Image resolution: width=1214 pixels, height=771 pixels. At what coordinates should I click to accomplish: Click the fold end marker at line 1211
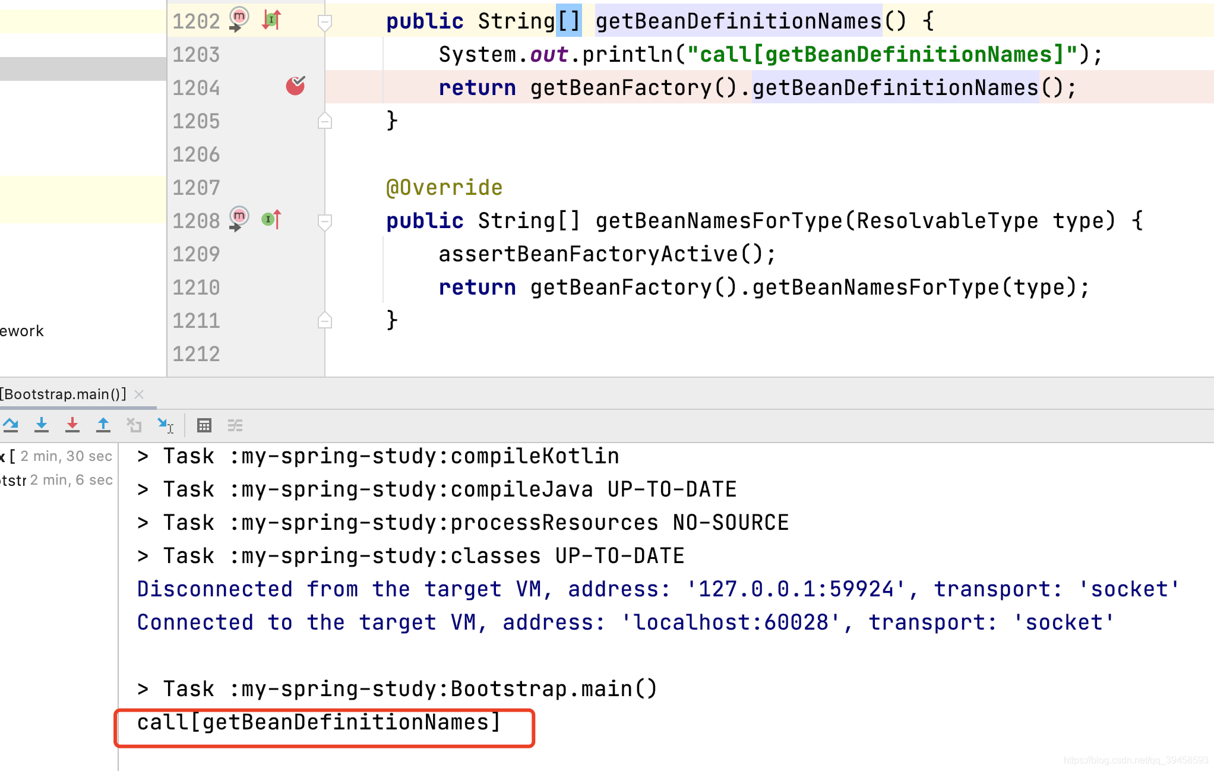(x=325, y=321)
